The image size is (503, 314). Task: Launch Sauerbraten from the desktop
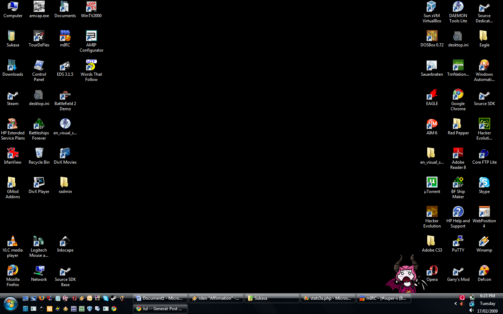pyautogui.click(x=432, y=68)
